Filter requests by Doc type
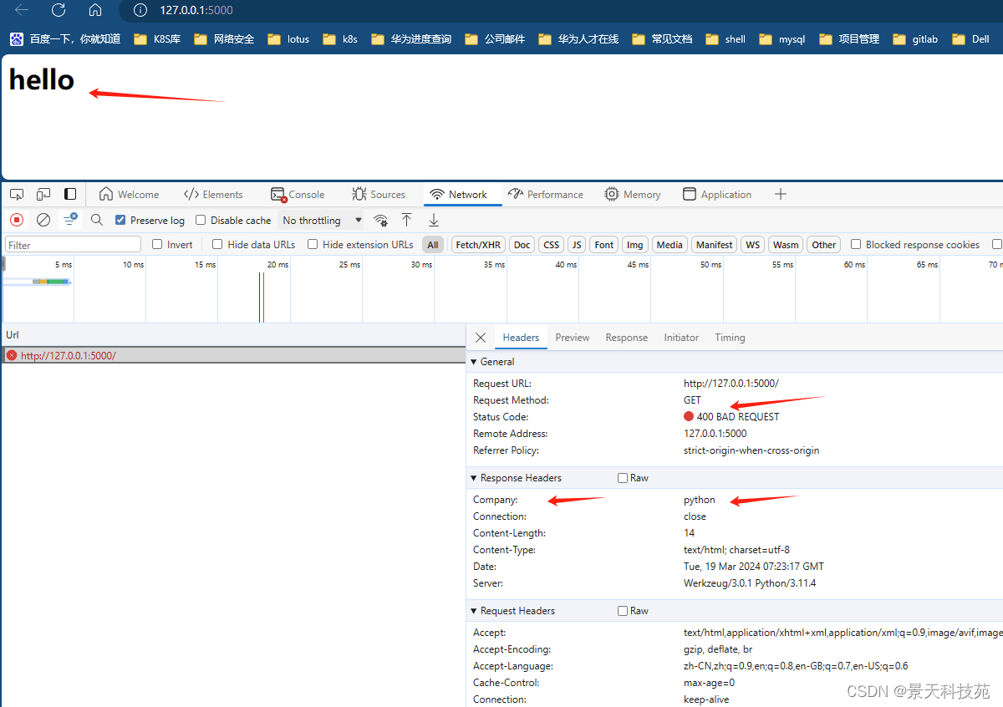1003x707 pixels. (x=522, y=245)
